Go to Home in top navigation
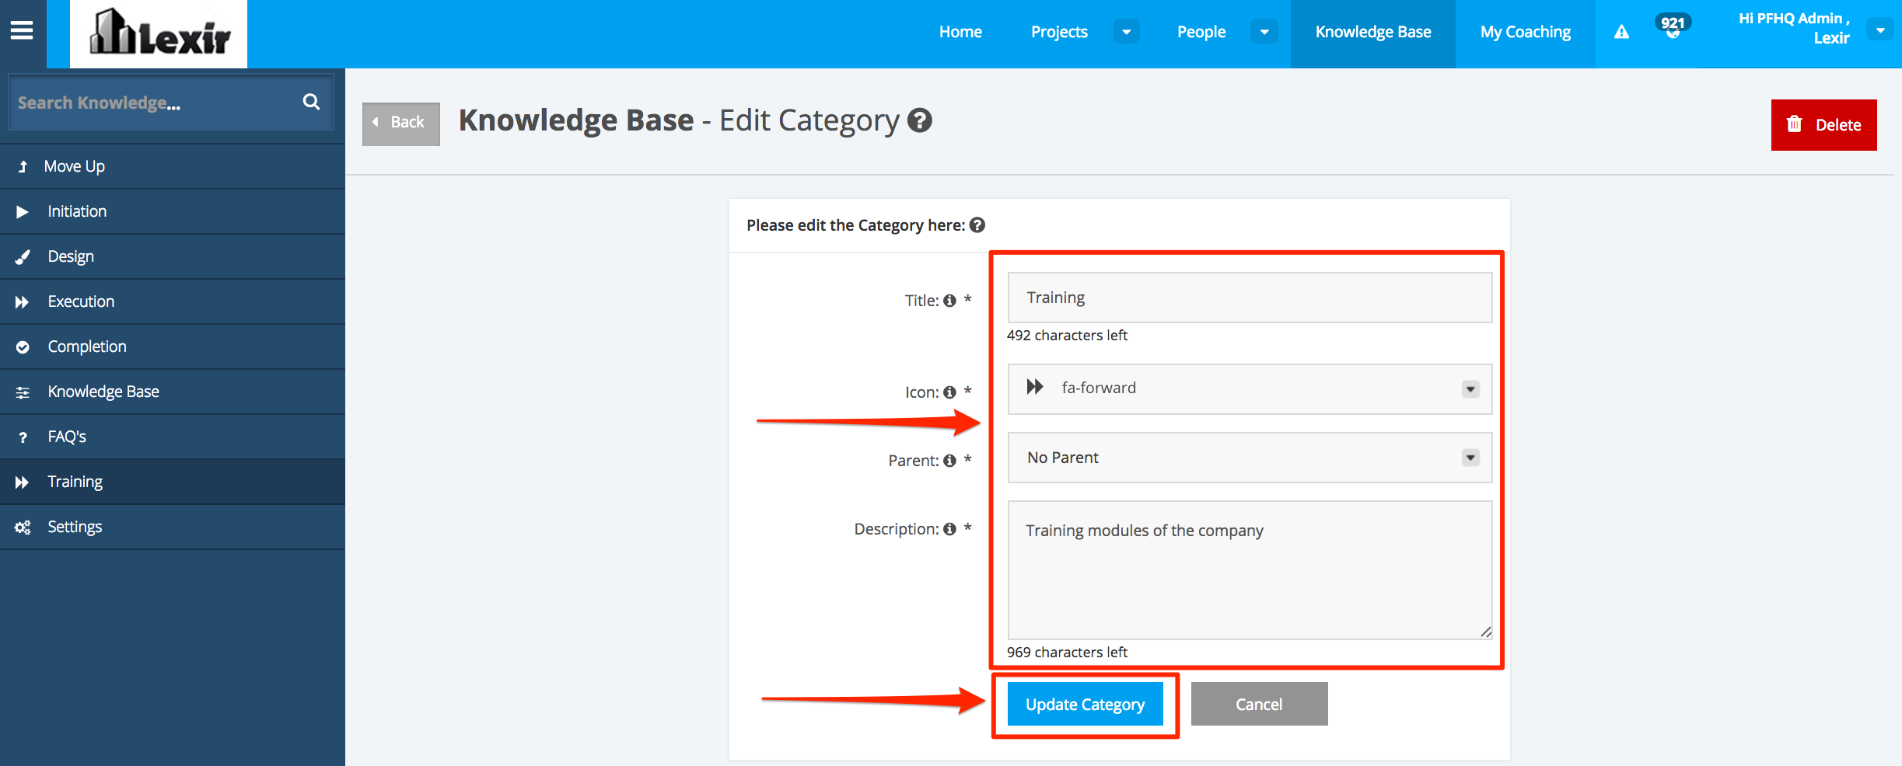Viewport: 1902px width, 766px height. coord(960,32)
